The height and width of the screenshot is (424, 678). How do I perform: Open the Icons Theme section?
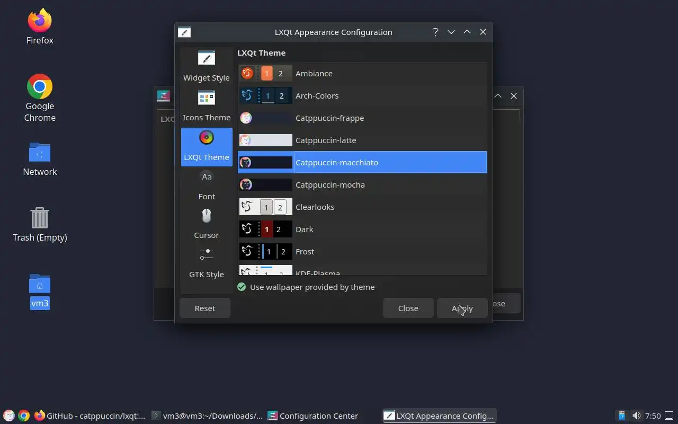(207, 107)
